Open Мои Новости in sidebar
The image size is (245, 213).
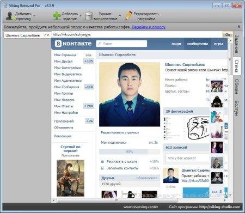64,100
